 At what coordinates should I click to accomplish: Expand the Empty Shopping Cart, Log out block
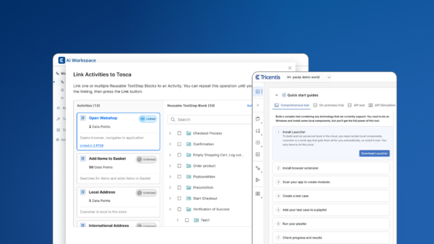click(170, 155)
